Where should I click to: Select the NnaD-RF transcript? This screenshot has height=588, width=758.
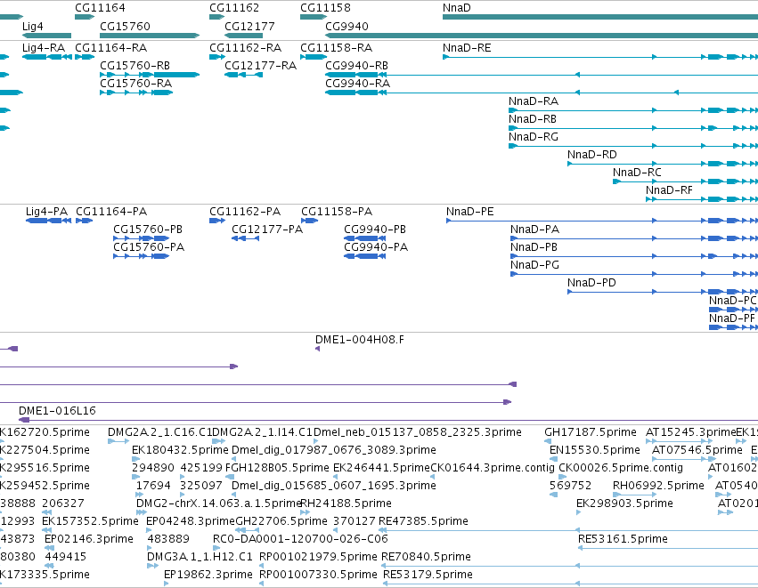(702, 199)
